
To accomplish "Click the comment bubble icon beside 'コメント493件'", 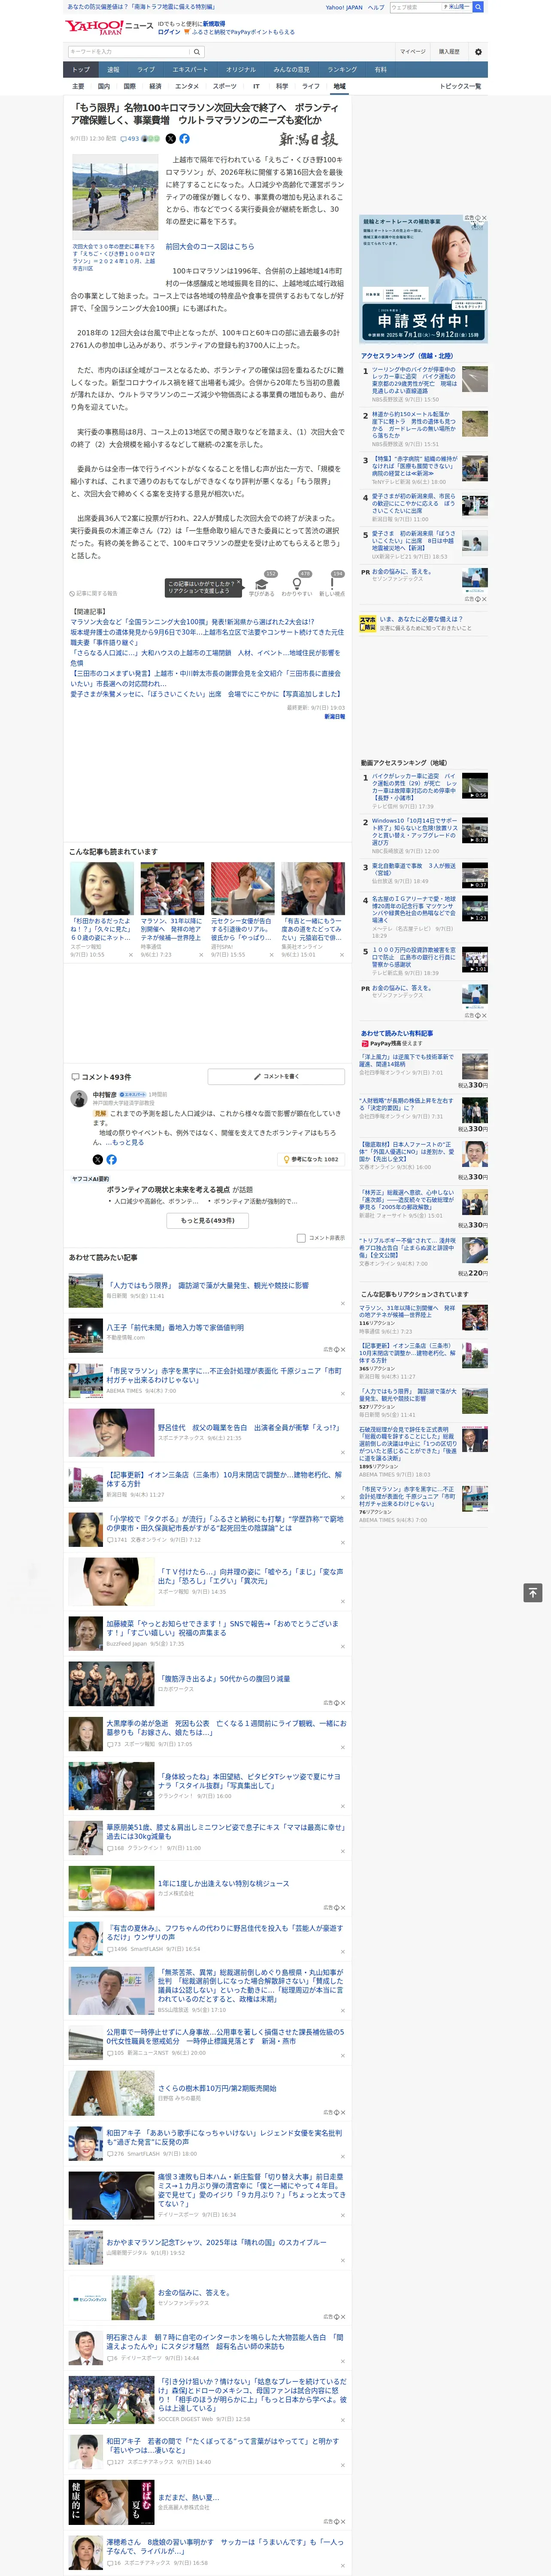I will [75, 1077].
